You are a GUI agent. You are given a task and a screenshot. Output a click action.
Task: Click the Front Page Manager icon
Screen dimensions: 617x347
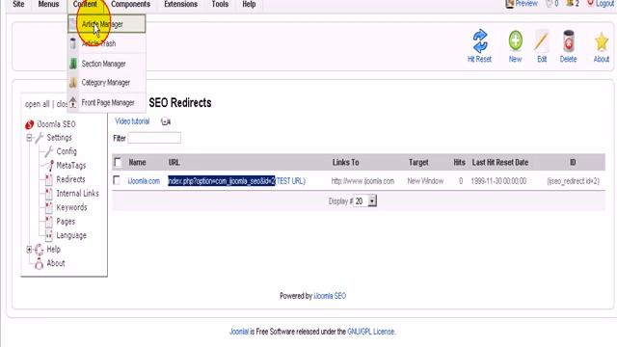click(x=73, y=103)
